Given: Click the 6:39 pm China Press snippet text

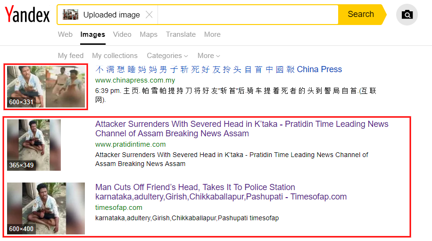Looking at the screenshot, I should pos(235,95).
